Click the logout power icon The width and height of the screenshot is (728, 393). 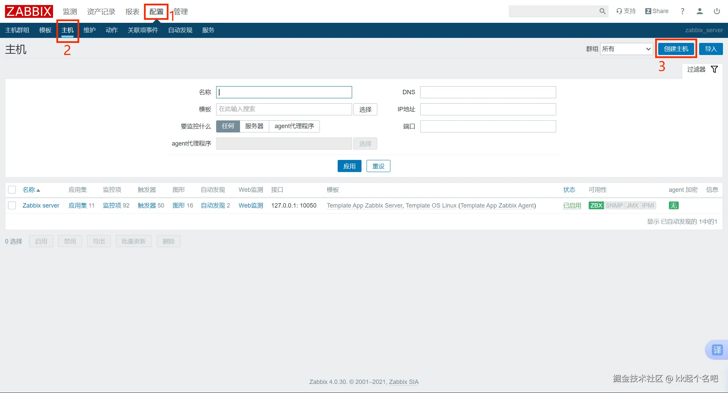717,11
